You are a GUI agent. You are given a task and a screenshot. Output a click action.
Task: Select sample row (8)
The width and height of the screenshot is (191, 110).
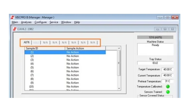[x=65, y=79]
